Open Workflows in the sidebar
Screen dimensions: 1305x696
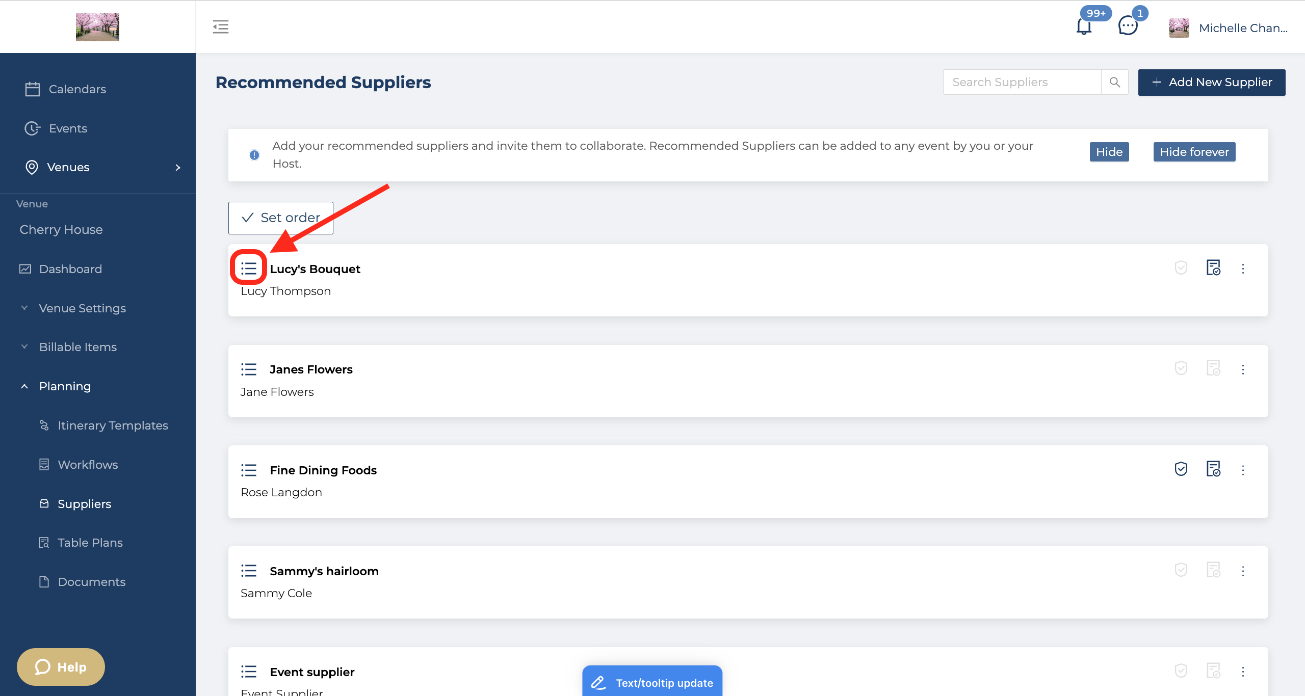point(88,465)
